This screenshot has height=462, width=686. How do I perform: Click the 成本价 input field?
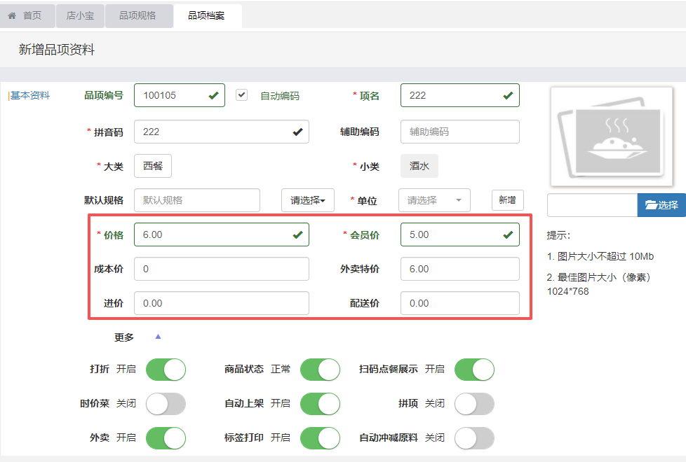[221, 269]
